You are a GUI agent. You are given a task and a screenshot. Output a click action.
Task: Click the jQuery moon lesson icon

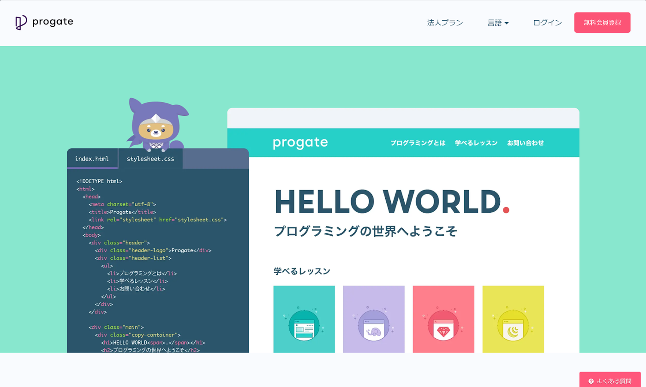tap(513, 324)
